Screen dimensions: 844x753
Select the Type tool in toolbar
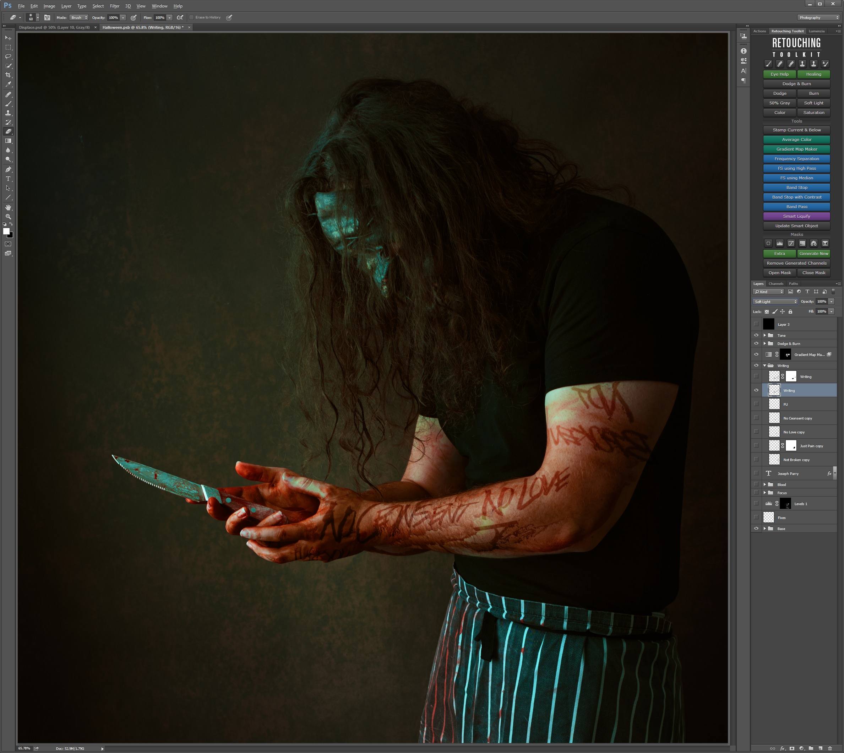(8, 179)
